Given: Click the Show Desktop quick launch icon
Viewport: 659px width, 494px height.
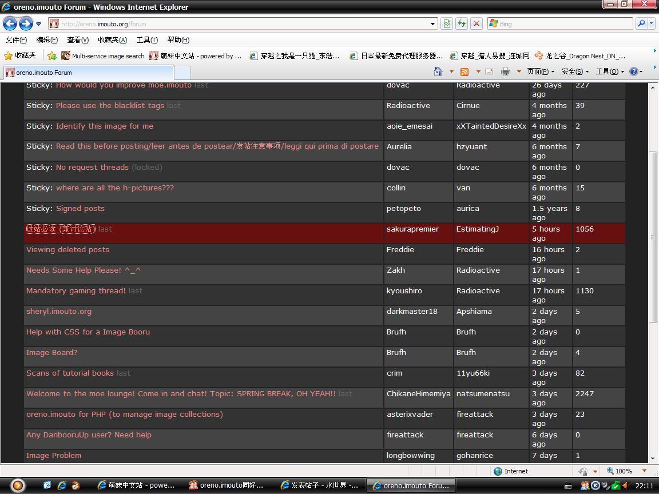Looking at the screenshot, I should click(x=47, y=485).
